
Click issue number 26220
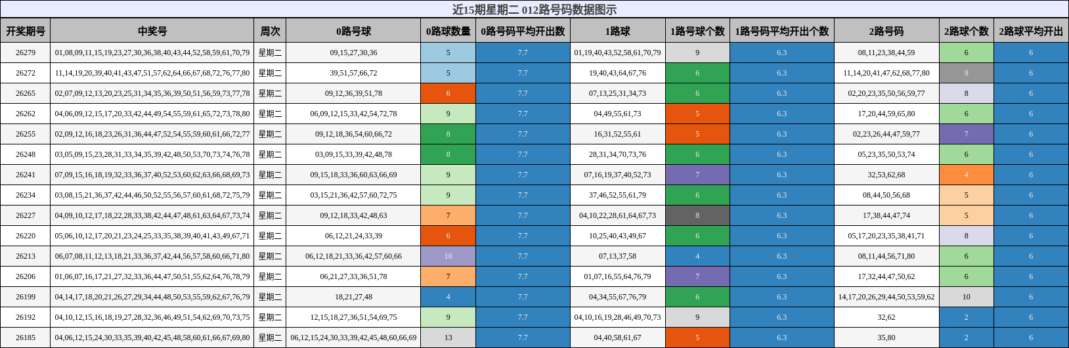[26, 236]
